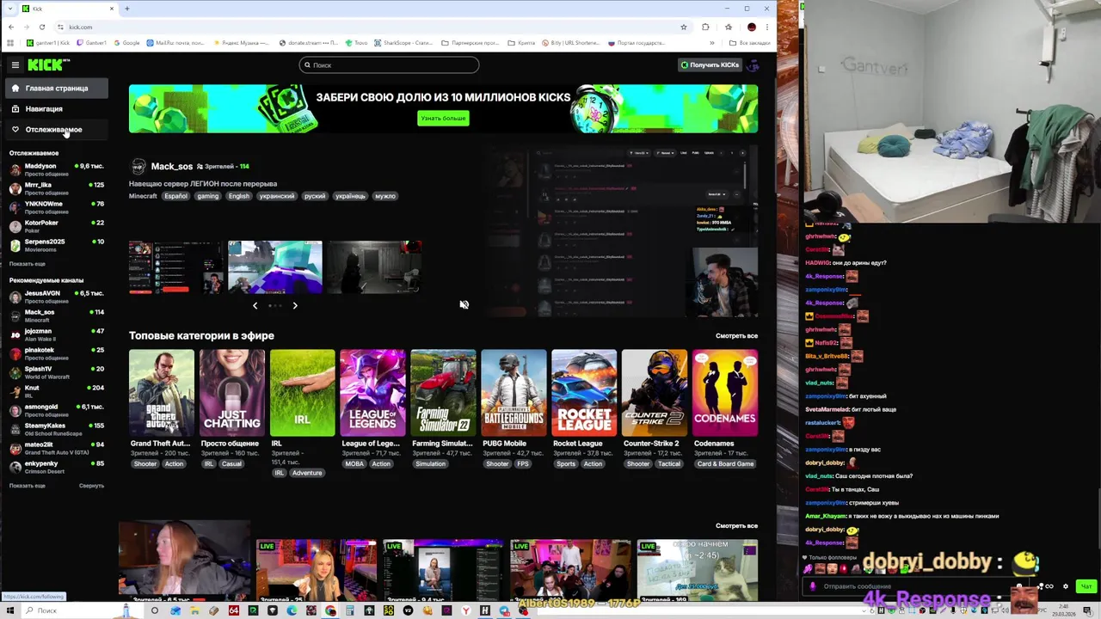1101x619 pixels.
Task: Click Смотреть все for live streams row
Action: (736, 526)
